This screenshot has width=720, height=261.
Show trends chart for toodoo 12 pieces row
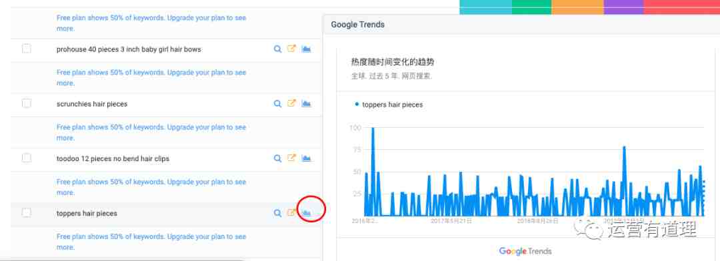click(x=306, y=158)
